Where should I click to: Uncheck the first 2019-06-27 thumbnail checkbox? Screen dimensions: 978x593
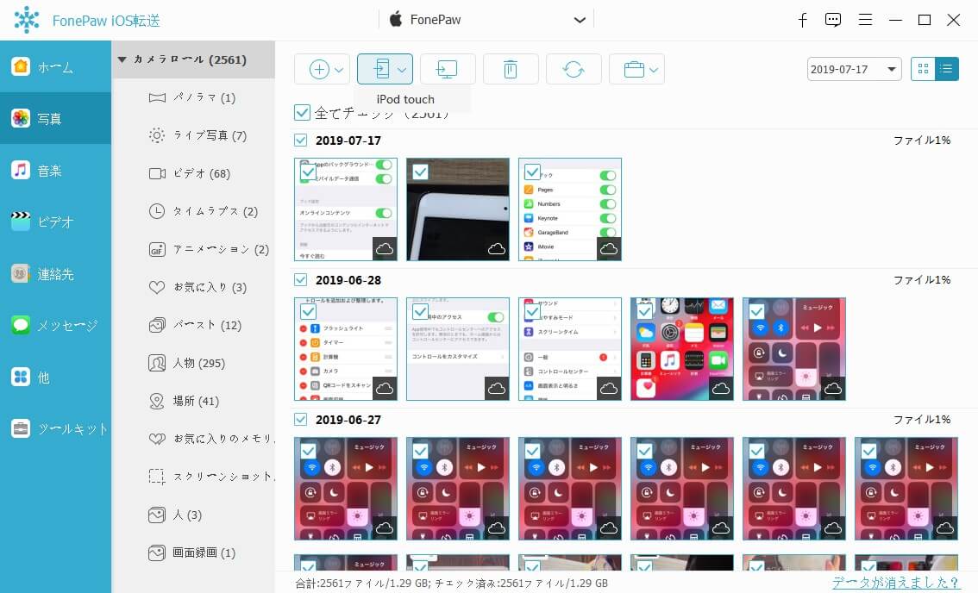click(308, 451)
